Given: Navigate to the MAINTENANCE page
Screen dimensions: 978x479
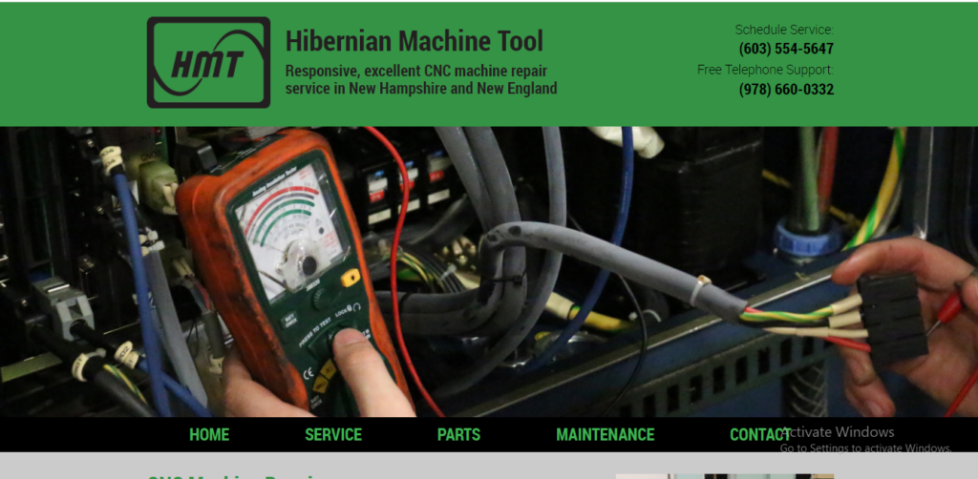Looking at the screenshot, I should [605, 435].
